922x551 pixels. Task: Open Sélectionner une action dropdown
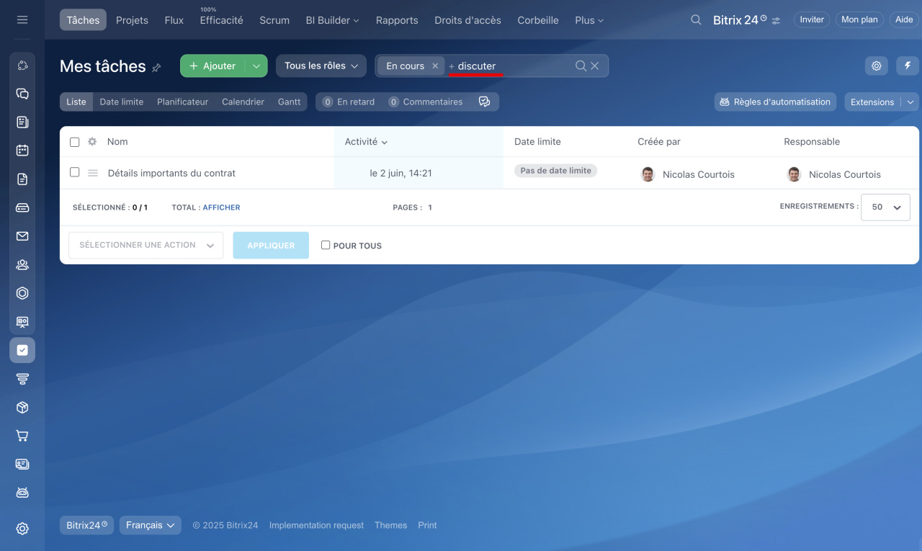coord(146,245)
